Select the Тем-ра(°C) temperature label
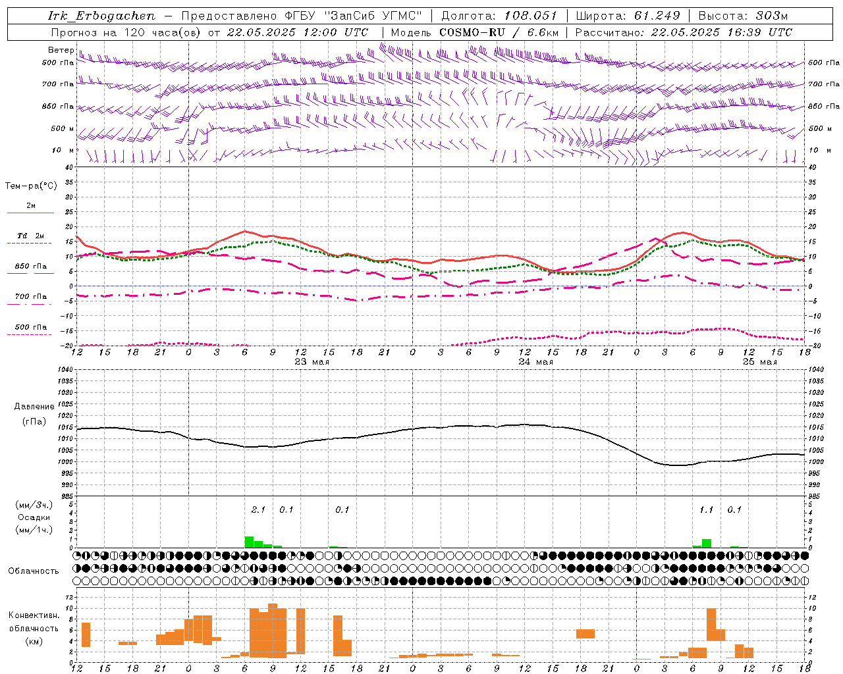Viewport: 843px width, 674px height. coord(31,186)
